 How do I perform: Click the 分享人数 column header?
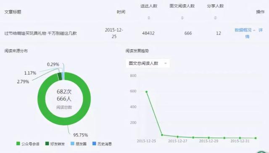215,6
